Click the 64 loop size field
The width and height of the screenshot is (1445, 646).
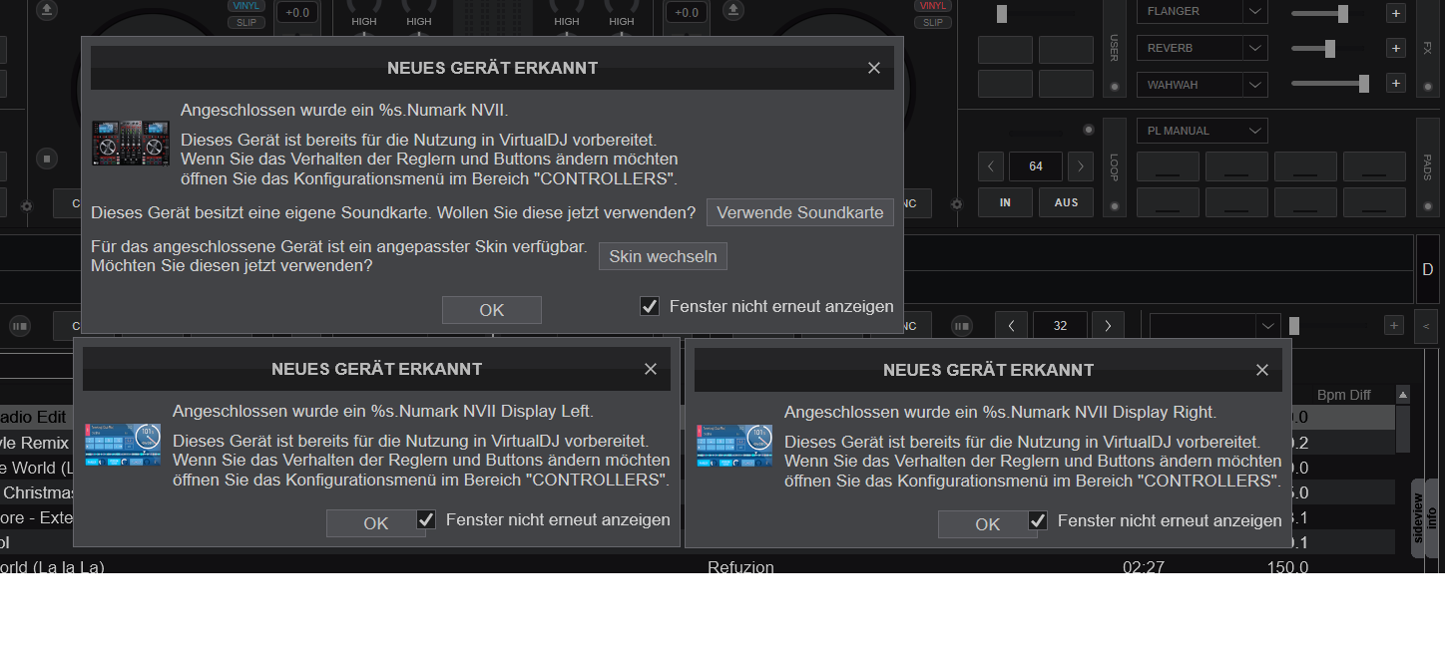coord(1036,166)
